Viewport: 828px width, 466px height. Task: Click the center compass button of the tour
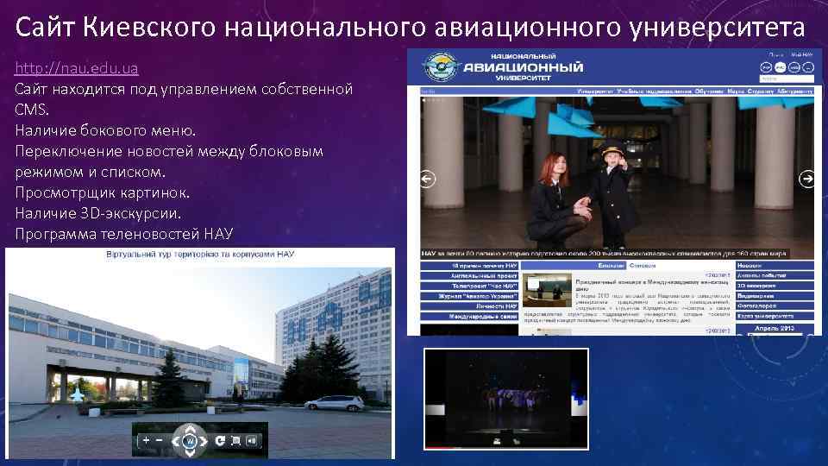[x=190, y=440]
